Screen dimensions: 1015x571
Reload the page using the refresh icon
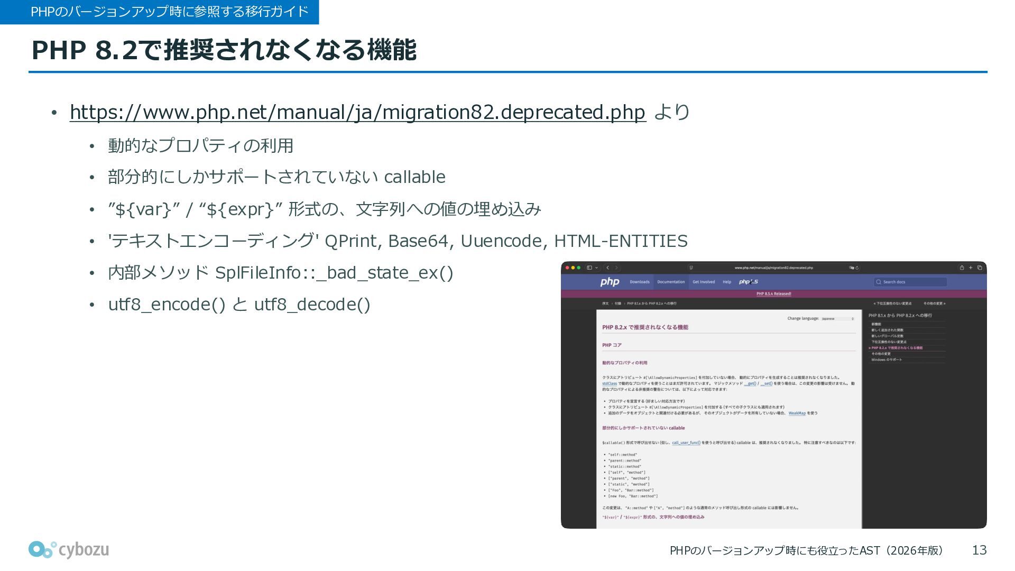point(857,268)
